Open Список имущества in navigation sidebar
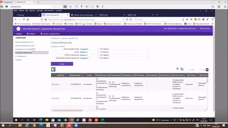 24,42
